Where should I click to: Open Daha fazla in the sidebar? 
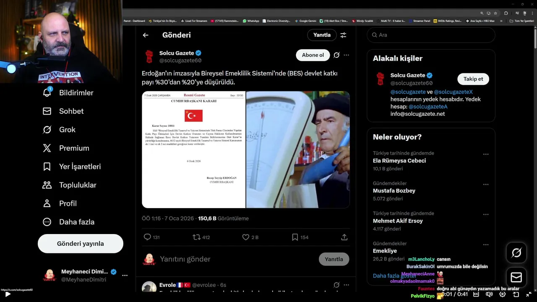pyautogui.click(x=68, y=222)
